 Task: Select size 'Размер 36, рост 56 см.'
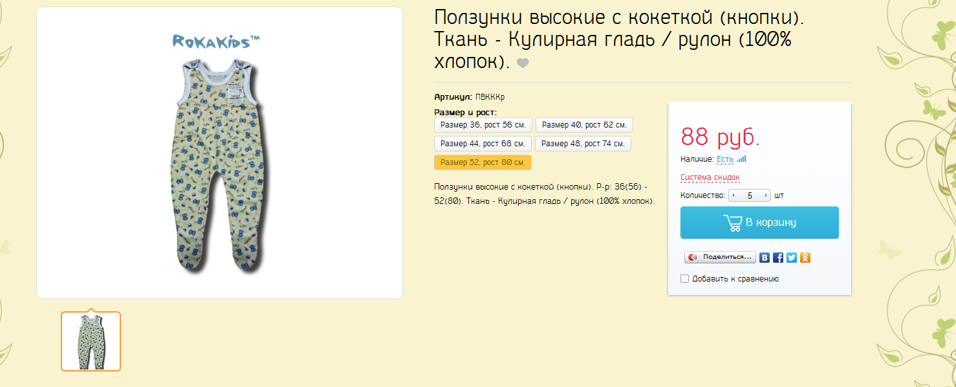pyautogui.click(x=483, y=125)
